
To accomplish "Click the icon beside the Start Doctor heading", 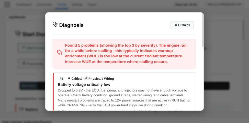I will [18, 34].
